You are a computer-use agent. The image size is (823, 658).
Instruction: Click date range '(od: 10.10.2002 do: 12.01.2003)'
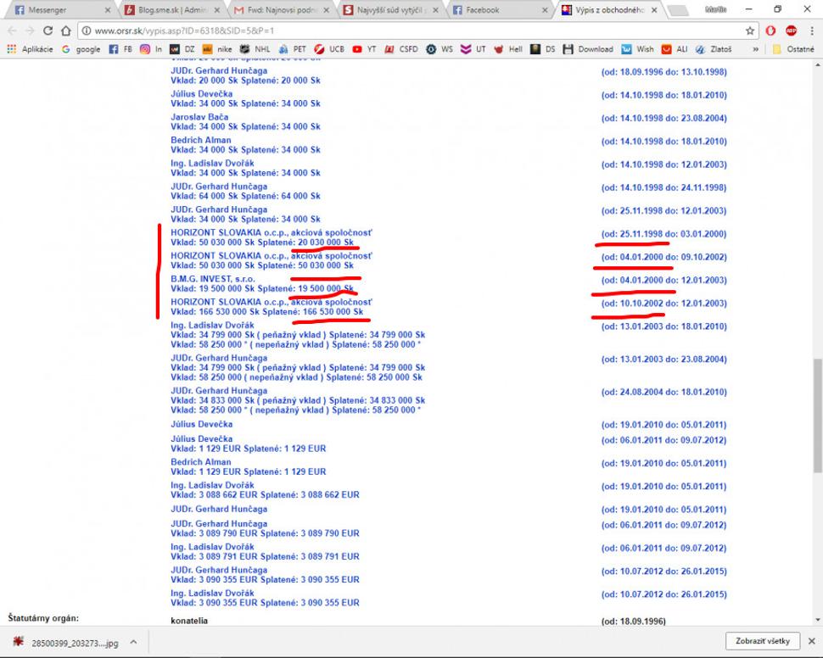(664, 304)
